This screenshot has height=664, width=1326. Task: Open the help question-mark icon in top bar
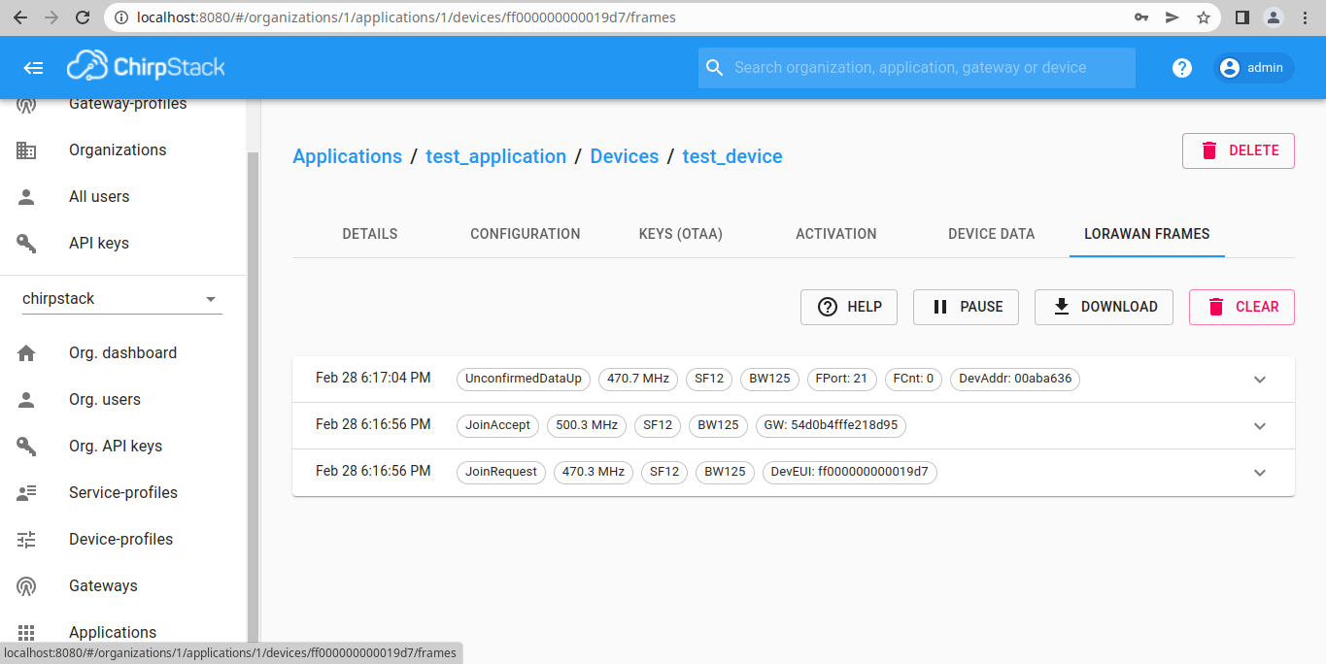click(1181, 67)
